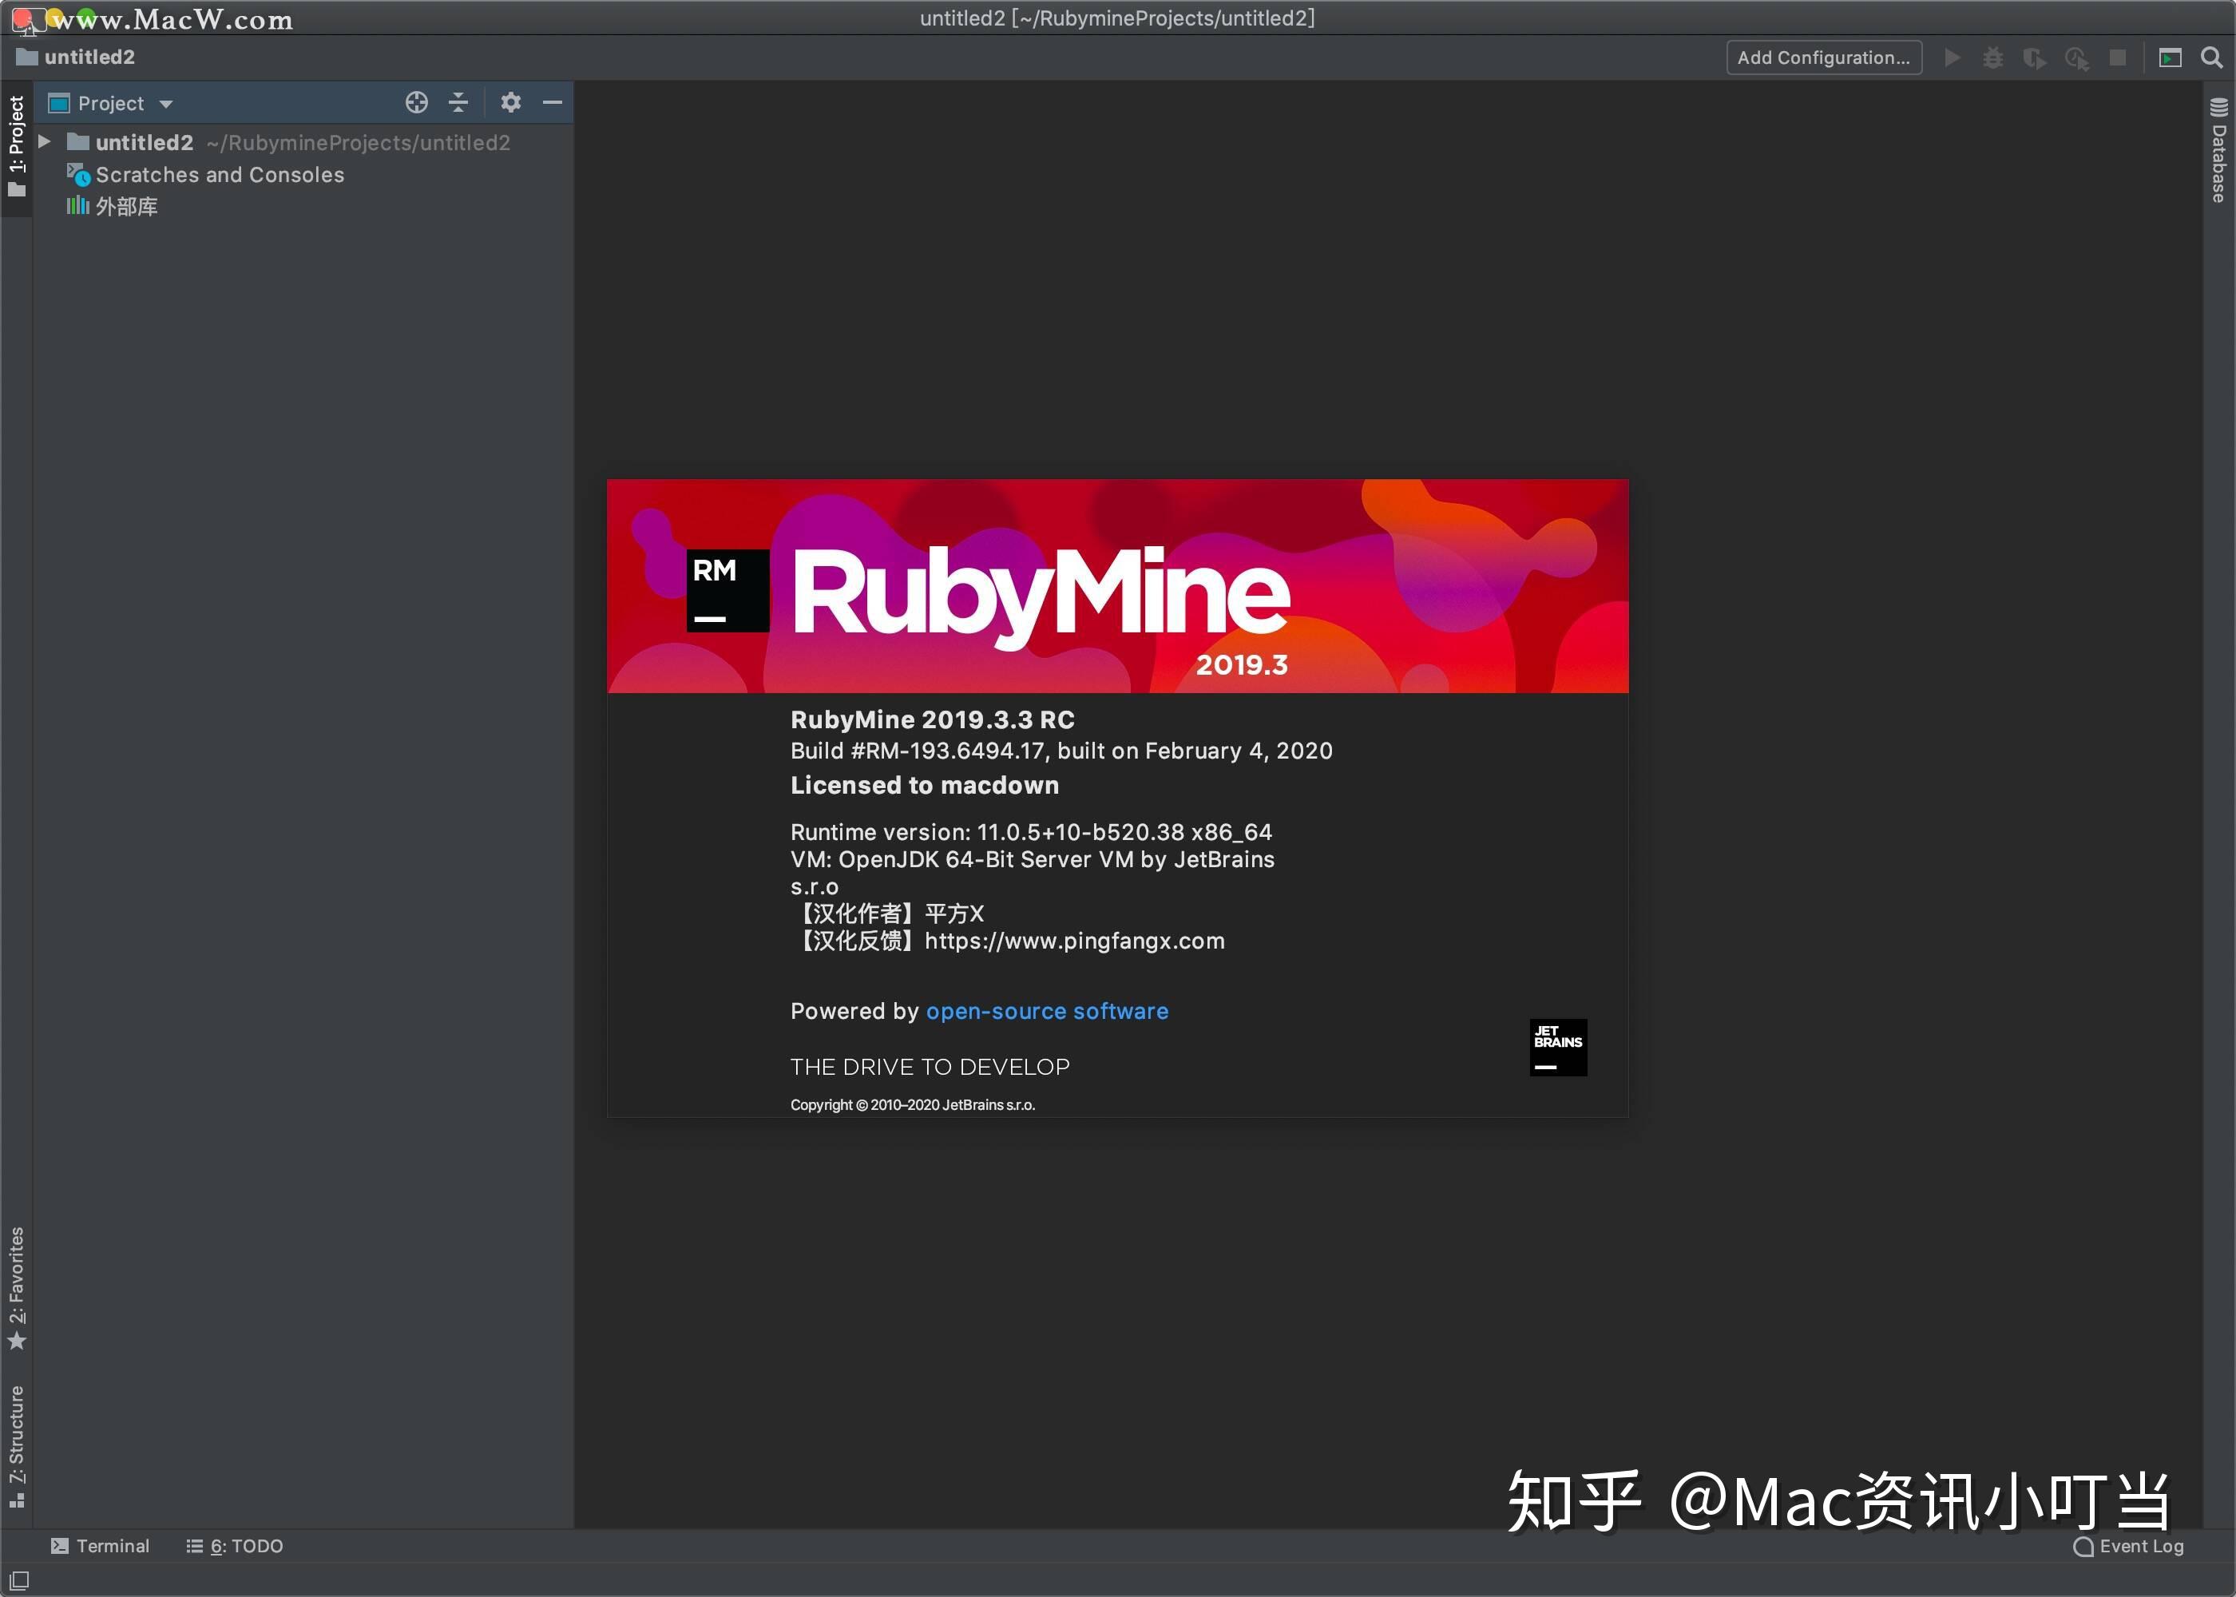
Task: Click the open-source software link
Action: [x=1046, y=1011]
